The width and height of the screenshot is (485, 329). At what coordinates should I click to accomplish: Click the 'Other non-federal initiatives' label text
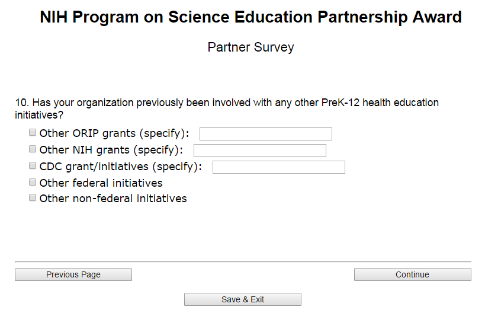(113, 199)
